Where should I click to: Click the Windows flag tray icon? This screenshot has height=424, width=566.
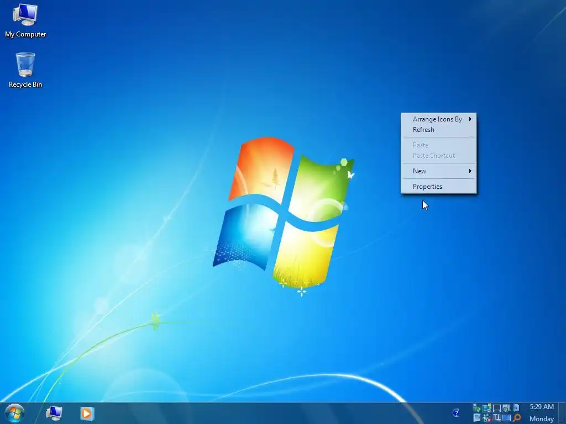[x=506, y=408]
